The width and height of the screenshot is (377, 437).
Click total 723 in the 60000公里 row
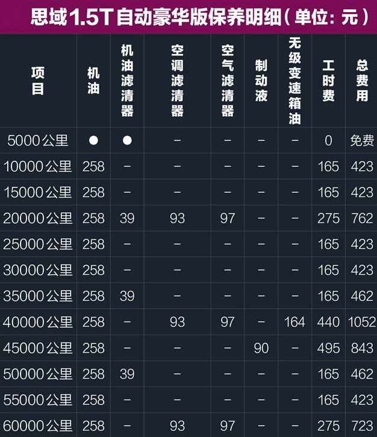(362, 426)
